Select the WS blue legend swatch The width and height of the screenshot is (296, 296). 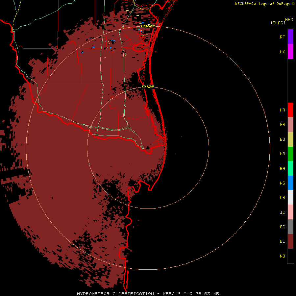coord(290,183)
